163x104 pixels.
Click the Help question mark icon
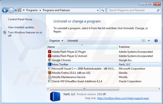156,41
